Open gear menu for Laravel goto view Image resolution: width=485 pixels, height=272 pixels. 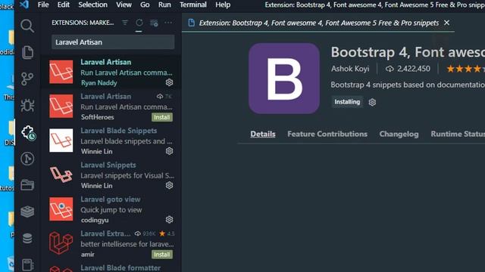click(169, 219)
